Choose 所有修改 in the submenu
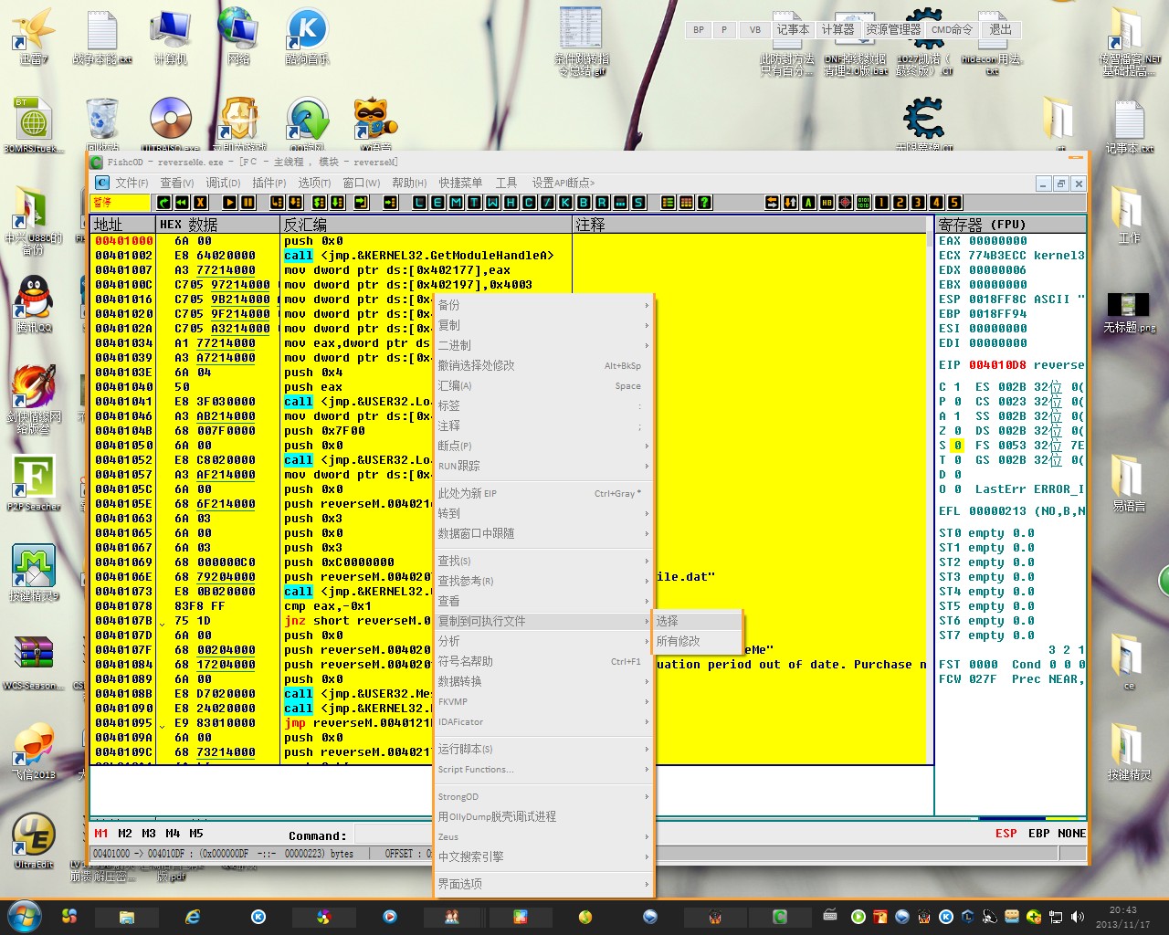This screenshot has width=1169, height=935. [x=696, y=641]
